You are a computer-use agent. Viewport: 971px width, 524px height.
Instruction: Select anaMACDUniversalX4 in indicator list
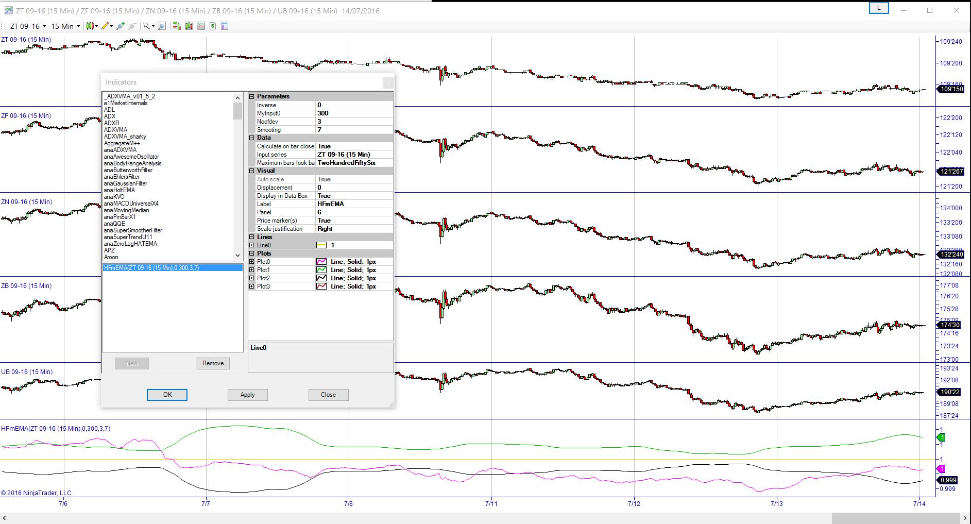(x=131, y=204)
